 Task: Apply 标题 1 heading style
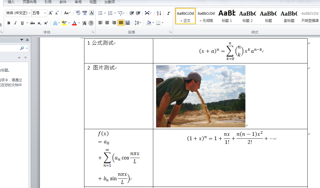(x=227, y=16)
